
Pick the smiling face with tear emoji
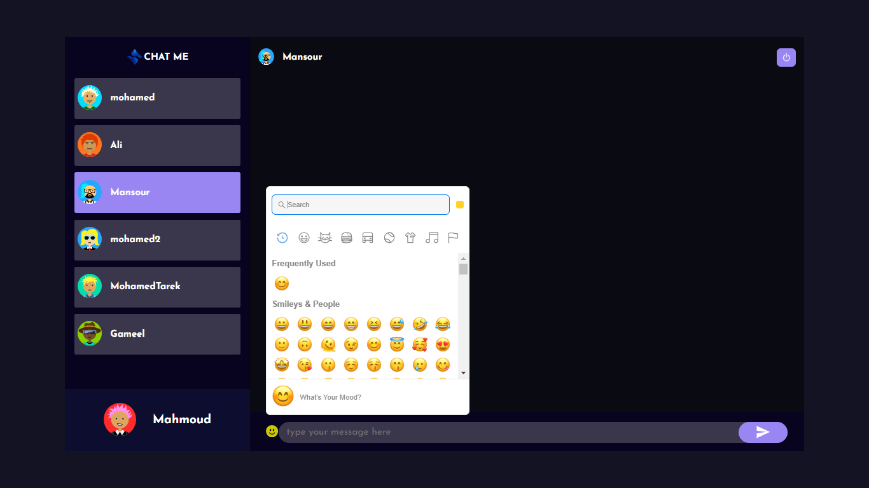pos(420,365)
